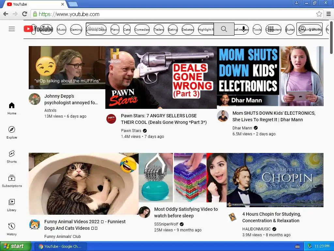Open Subscriptions in the sidebar
The width and height of the screenshot is (334, 251).
coord(12,181)
